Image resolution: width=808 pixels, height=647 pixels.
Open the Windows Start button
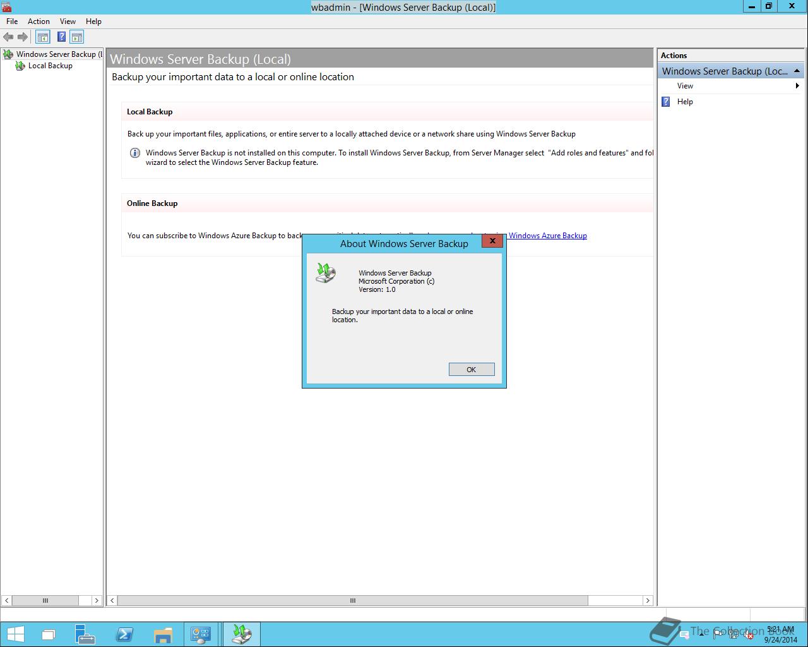[x=16, y=634]
